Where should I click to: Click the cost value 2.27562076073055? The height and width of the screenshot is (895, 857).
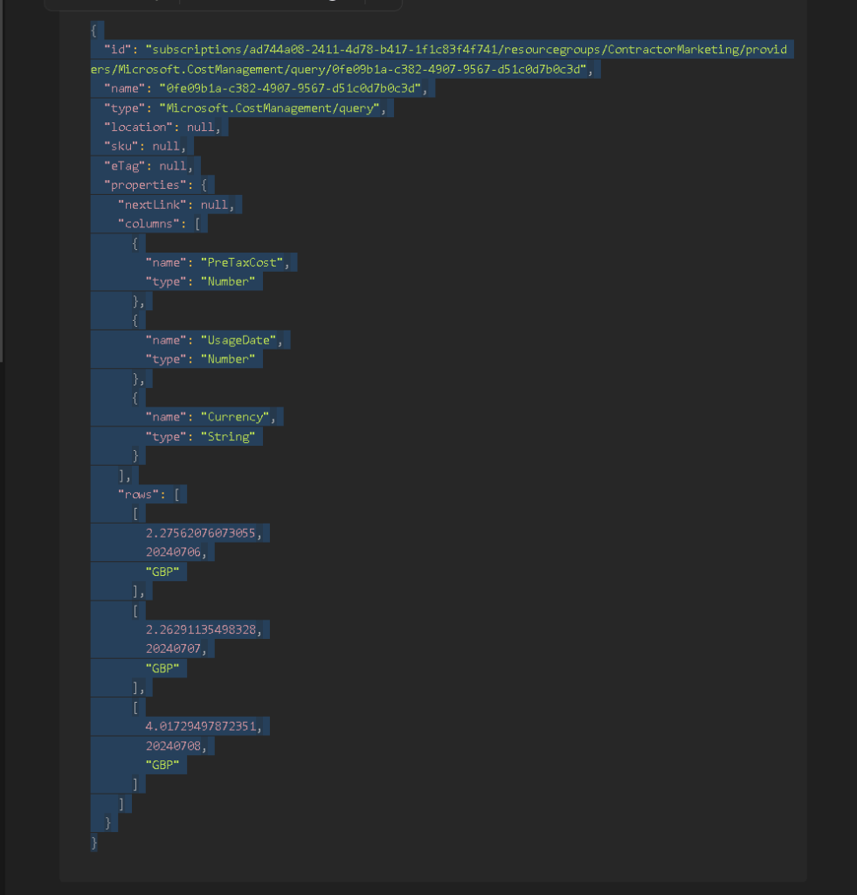click(x=201, y=533)
